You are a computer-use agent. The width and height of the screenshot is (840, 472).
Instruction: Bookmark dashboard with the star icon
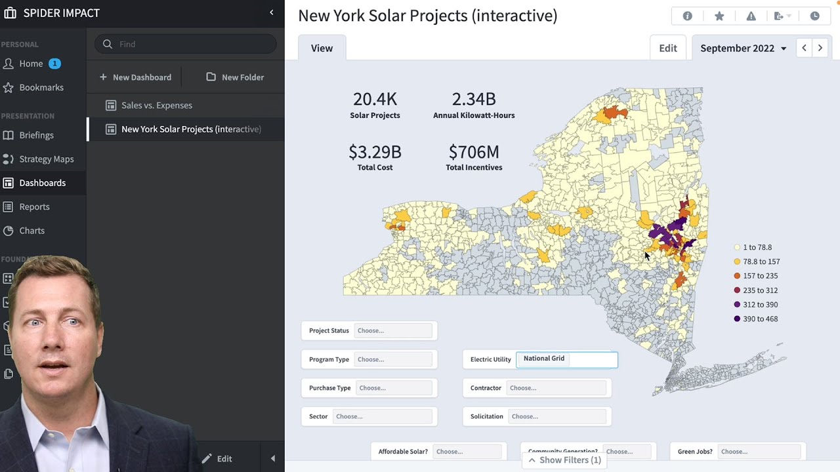pos(719,16)
